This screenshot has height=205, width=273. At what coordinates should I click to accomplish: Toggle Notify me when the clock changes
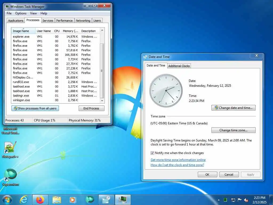[152, 153]
